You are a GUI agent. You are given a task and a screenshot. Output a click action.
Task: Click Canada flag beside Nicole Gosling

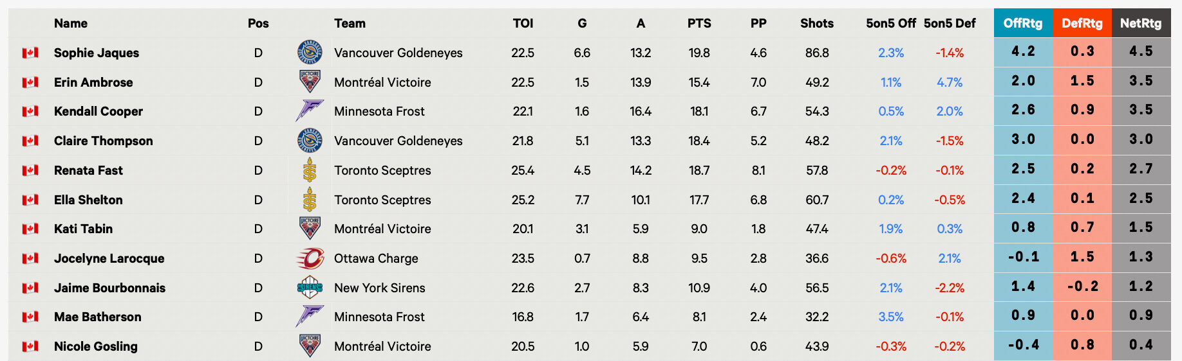point(30,346)
